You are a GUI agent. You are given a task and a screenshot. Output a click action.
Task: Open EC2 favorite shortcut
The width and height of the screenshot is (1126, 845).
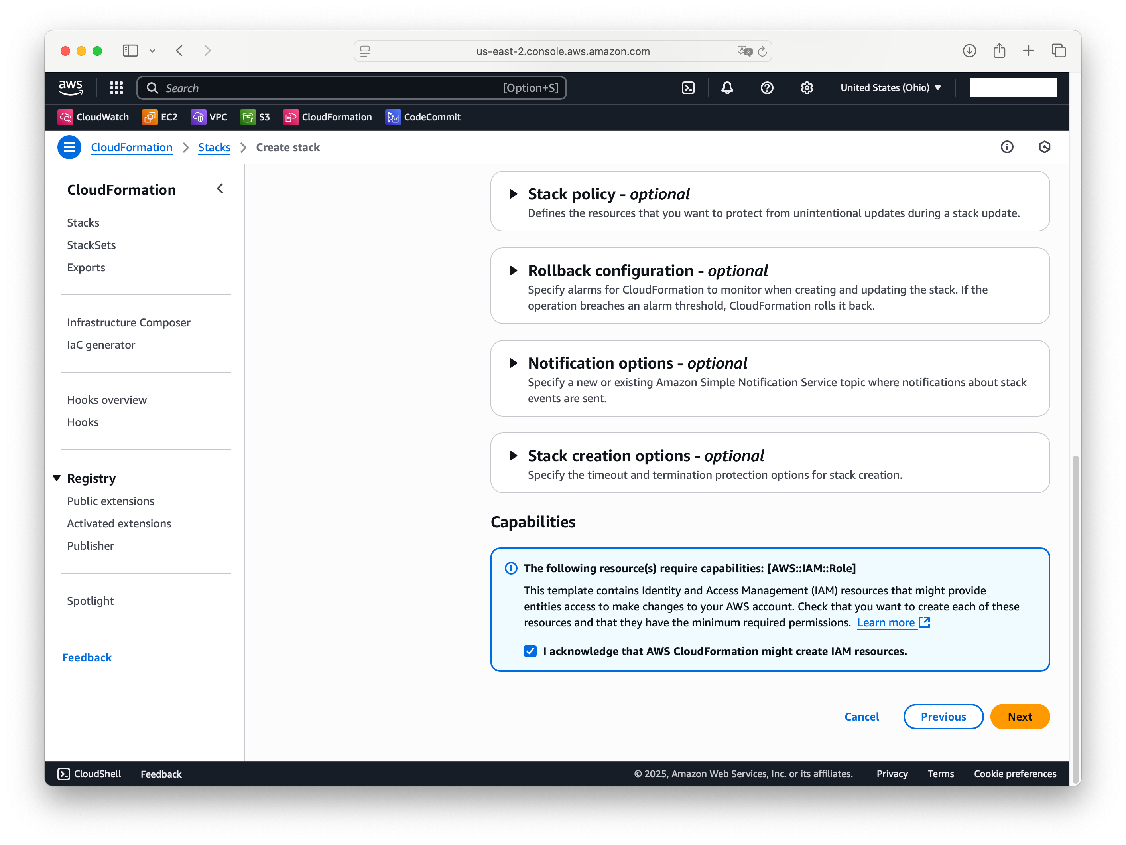point(160,117)
